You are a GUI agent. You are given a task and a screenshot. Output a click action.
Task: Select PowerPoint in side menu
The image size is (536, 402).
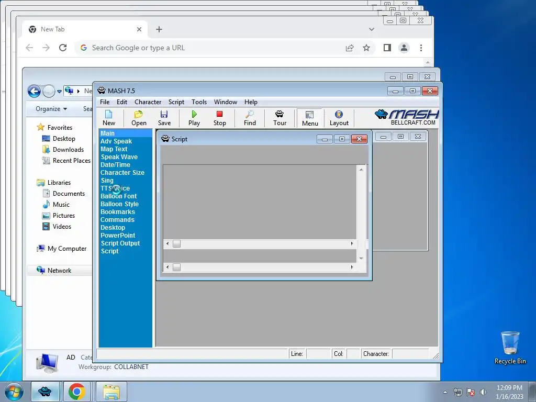(118, 236)
